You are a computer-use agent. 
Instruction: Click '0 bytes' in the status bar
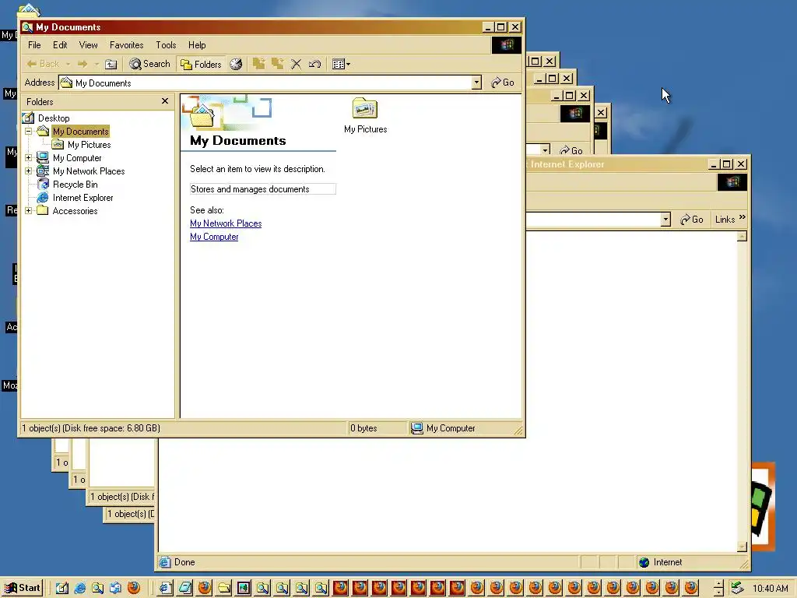[363, 428]
